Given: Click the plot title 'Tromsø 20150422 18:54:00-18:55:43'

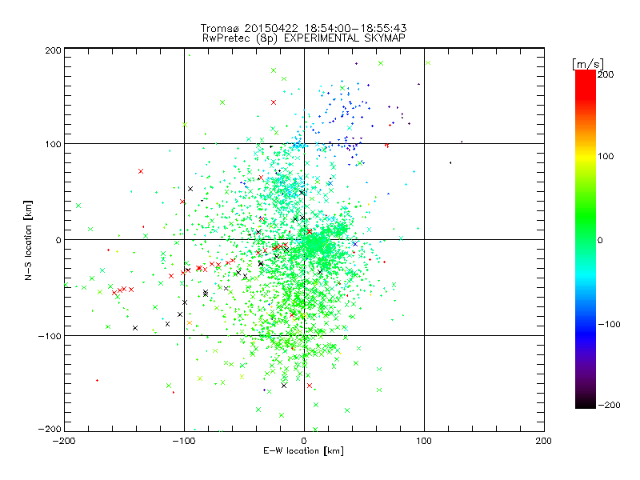Looking at the screenshot, I should pos(303,28).
